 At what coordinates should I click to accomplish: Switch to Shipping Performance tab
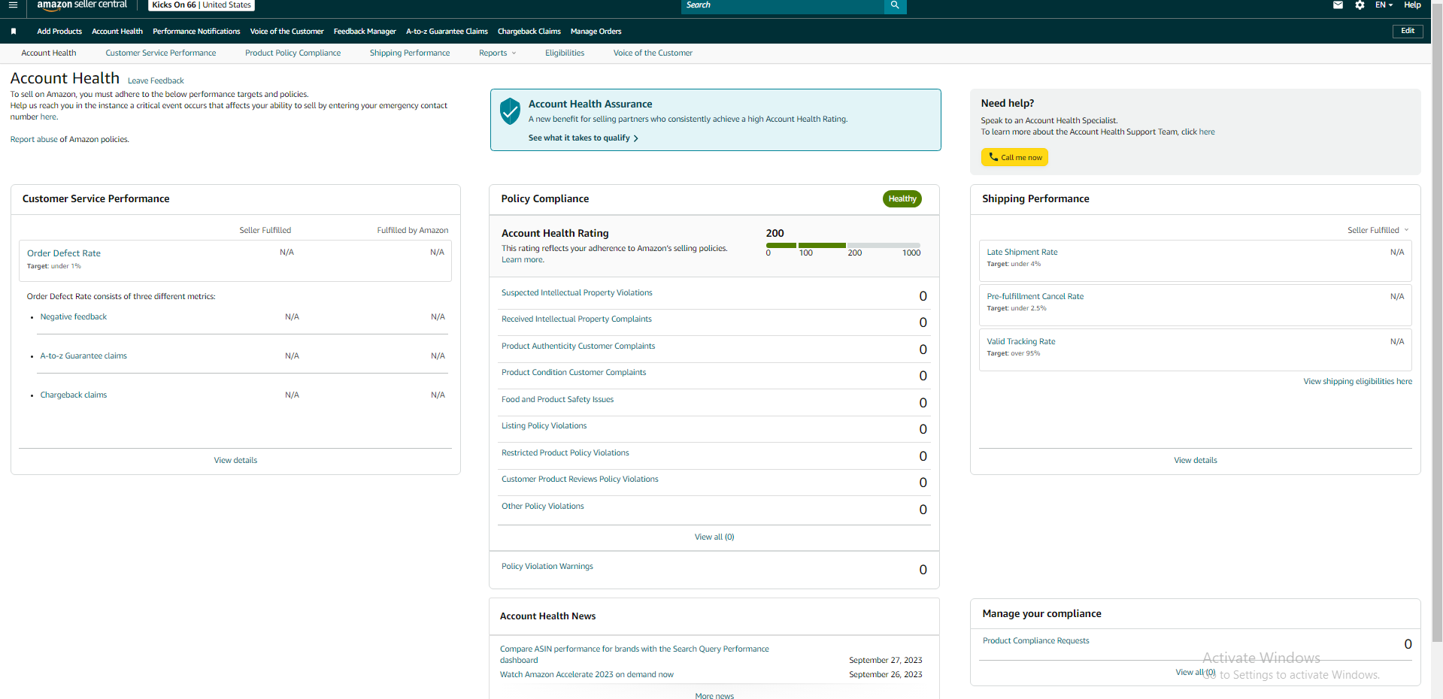click(x=410, y=53)
